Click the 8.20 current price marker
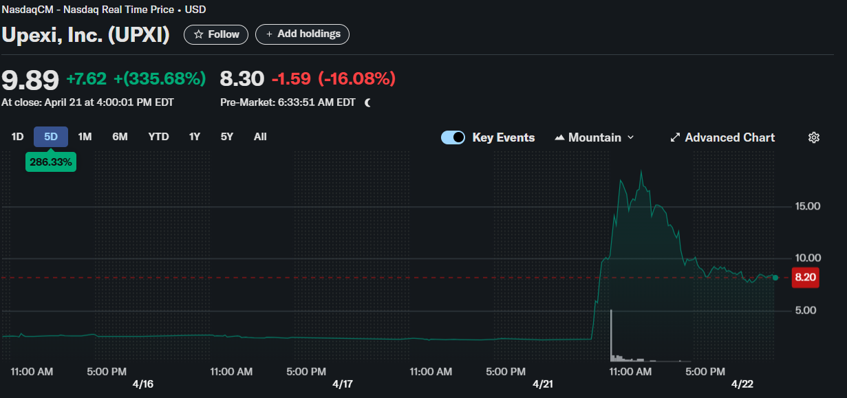The image size is (847, 398). [x=805, y=278]
